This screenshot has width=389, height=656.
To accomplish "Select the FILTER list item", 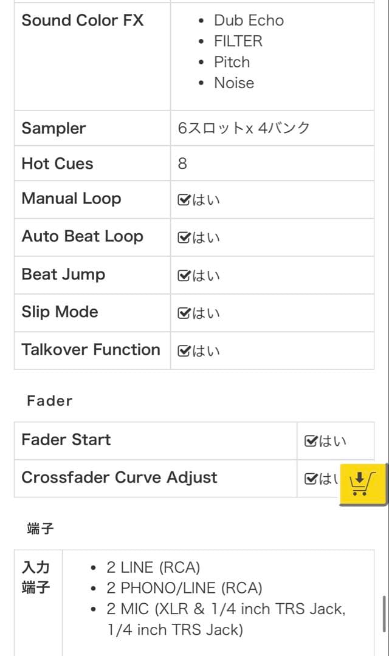I will pyautogui.click(x=238, y=41).
